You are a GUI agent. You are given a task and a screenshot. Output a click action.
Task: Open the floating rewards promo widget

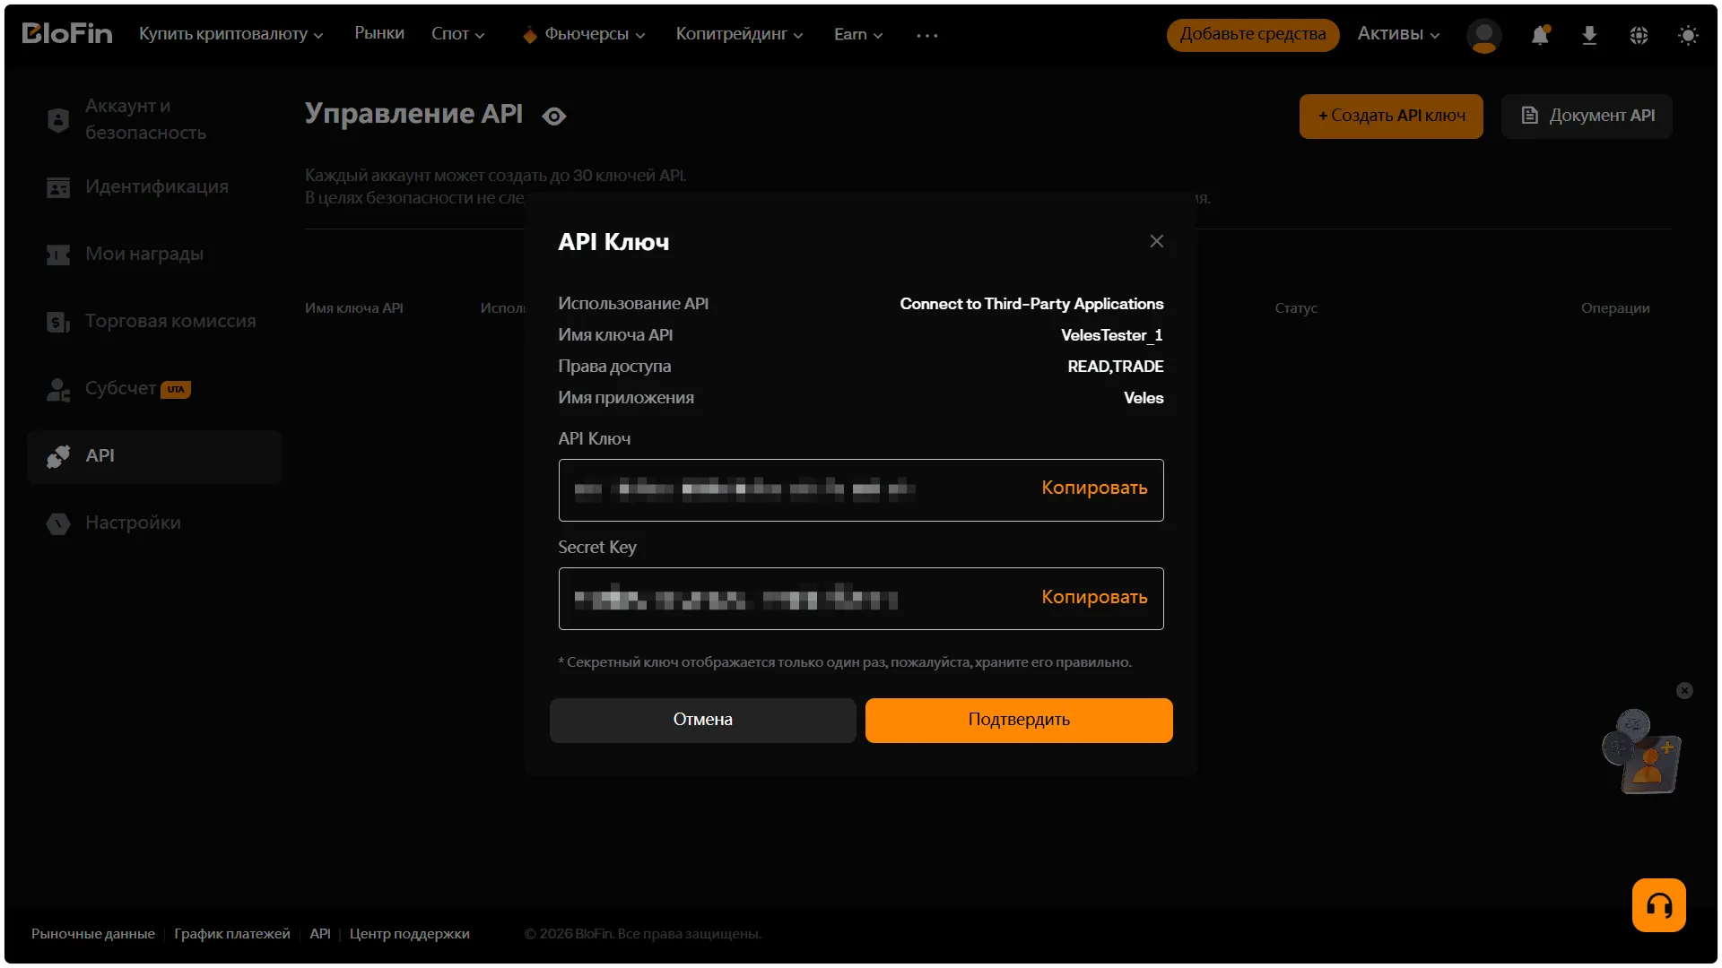(x=1641, y=751)
